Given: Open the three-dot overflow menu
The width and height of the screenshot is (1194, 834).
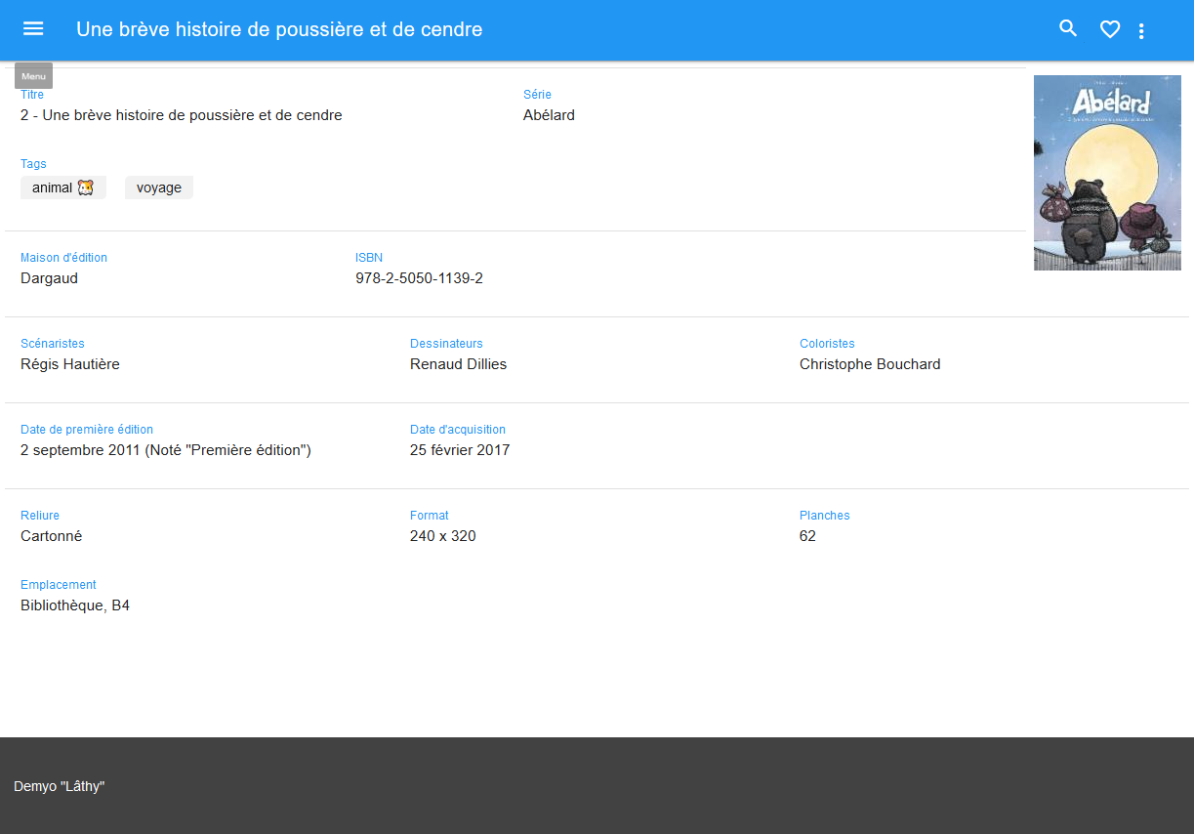Looking at the screenshot, I should [1141, 30].
